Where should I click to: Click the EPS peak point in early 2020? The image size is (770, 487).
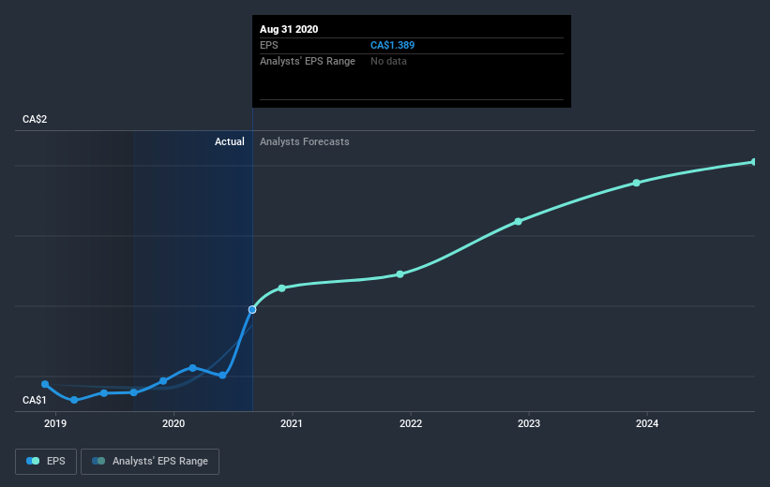point(192,368)
